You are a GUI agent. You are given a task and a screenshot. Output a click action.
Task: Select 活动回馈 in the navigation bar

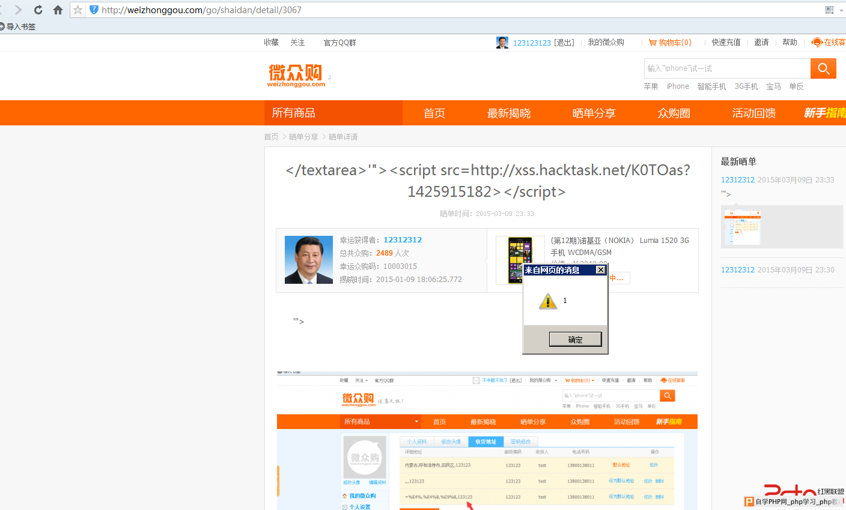point(754,113)
